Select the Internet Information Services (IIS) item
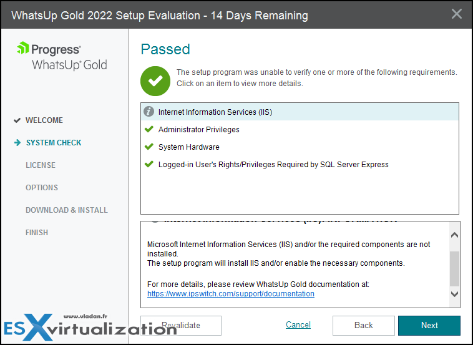 click(300, 112)
